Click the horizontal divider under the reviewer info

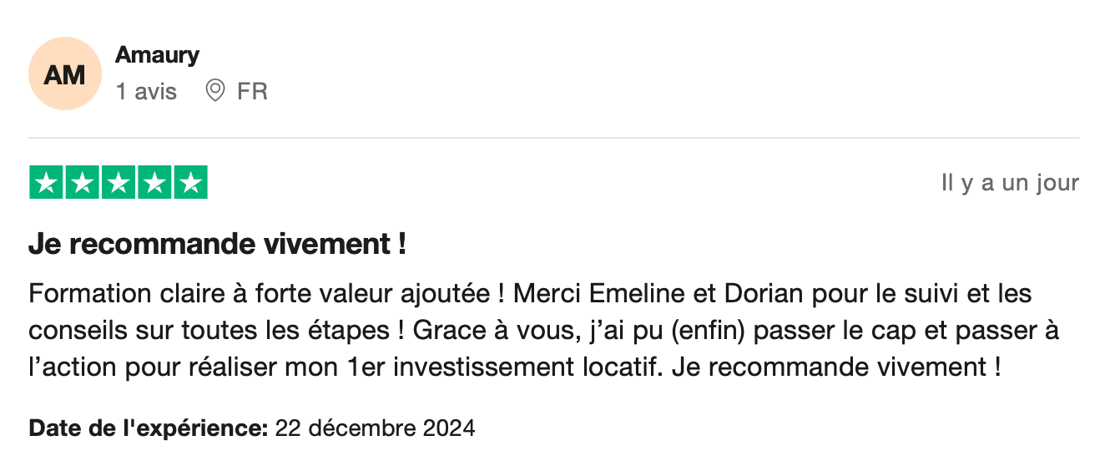pyautogui.click(x=554, y=137)
